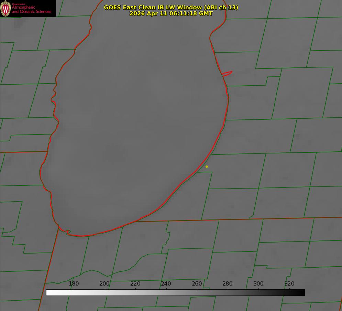This screenshot has height=311, width=342.
Task: Select the 320 colorbar tick label
Action: pos(289,283)
